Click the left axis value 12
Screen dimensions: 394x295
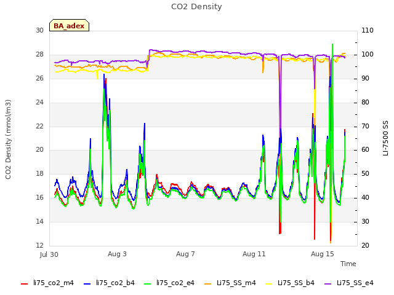39,245
